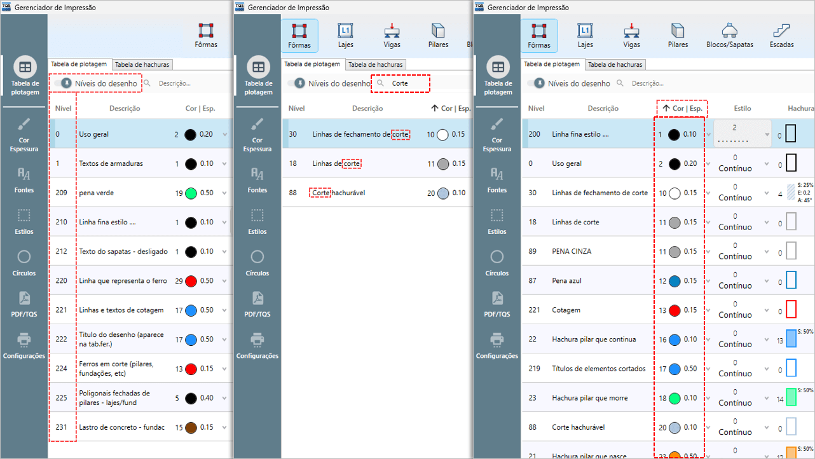
Task: Pick the green color swatch for pena verde
Action: pos(190,193)
